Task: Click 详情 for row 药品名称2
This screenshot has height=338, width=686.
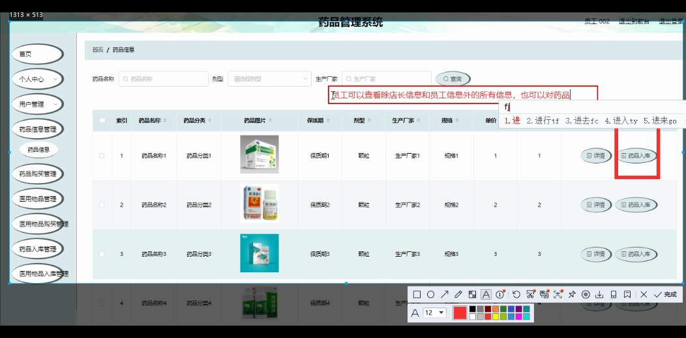Action: tap(596, 204)
